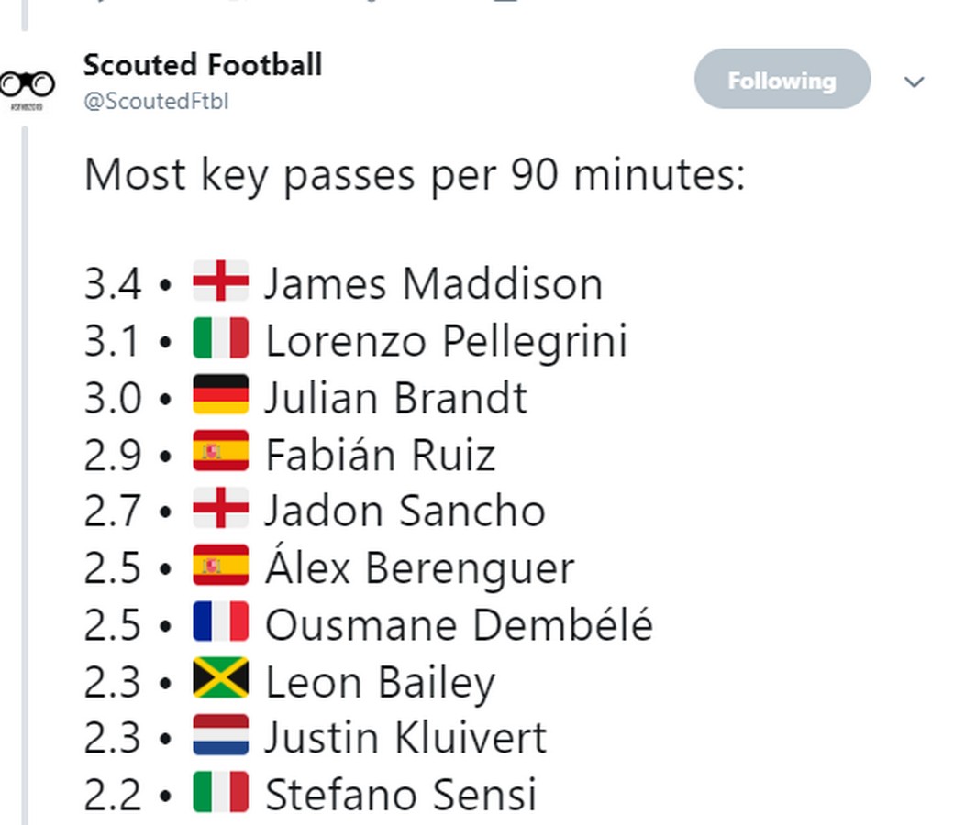Open the tweet options chevron menu

pos(914,82)
